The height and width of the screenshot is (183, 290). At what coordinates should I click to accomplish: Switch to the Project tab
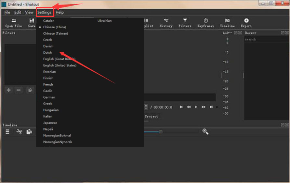pos(151,116)
